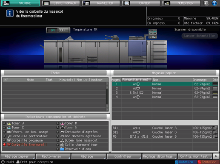Click the Lancer échantillon button
The width and height of the screenshot is (220, 164).
pyautogui.click(x=200, y=36)
